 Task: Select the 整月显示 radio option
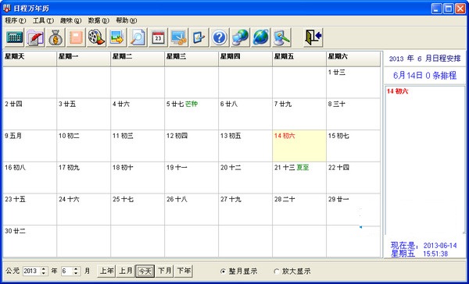[x=238, y=272]
